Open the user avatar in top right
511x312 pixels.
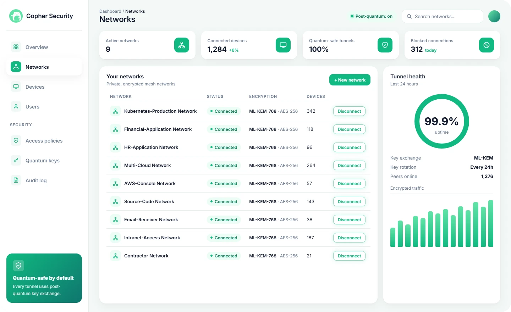tap(494, 16)
